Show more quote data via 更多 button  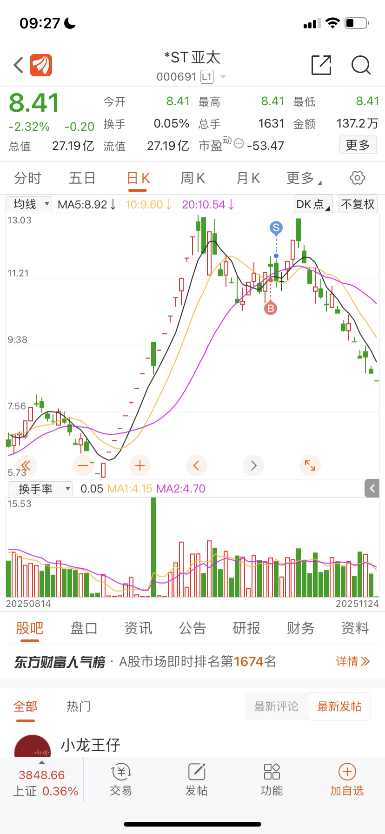tap(358, 145)
